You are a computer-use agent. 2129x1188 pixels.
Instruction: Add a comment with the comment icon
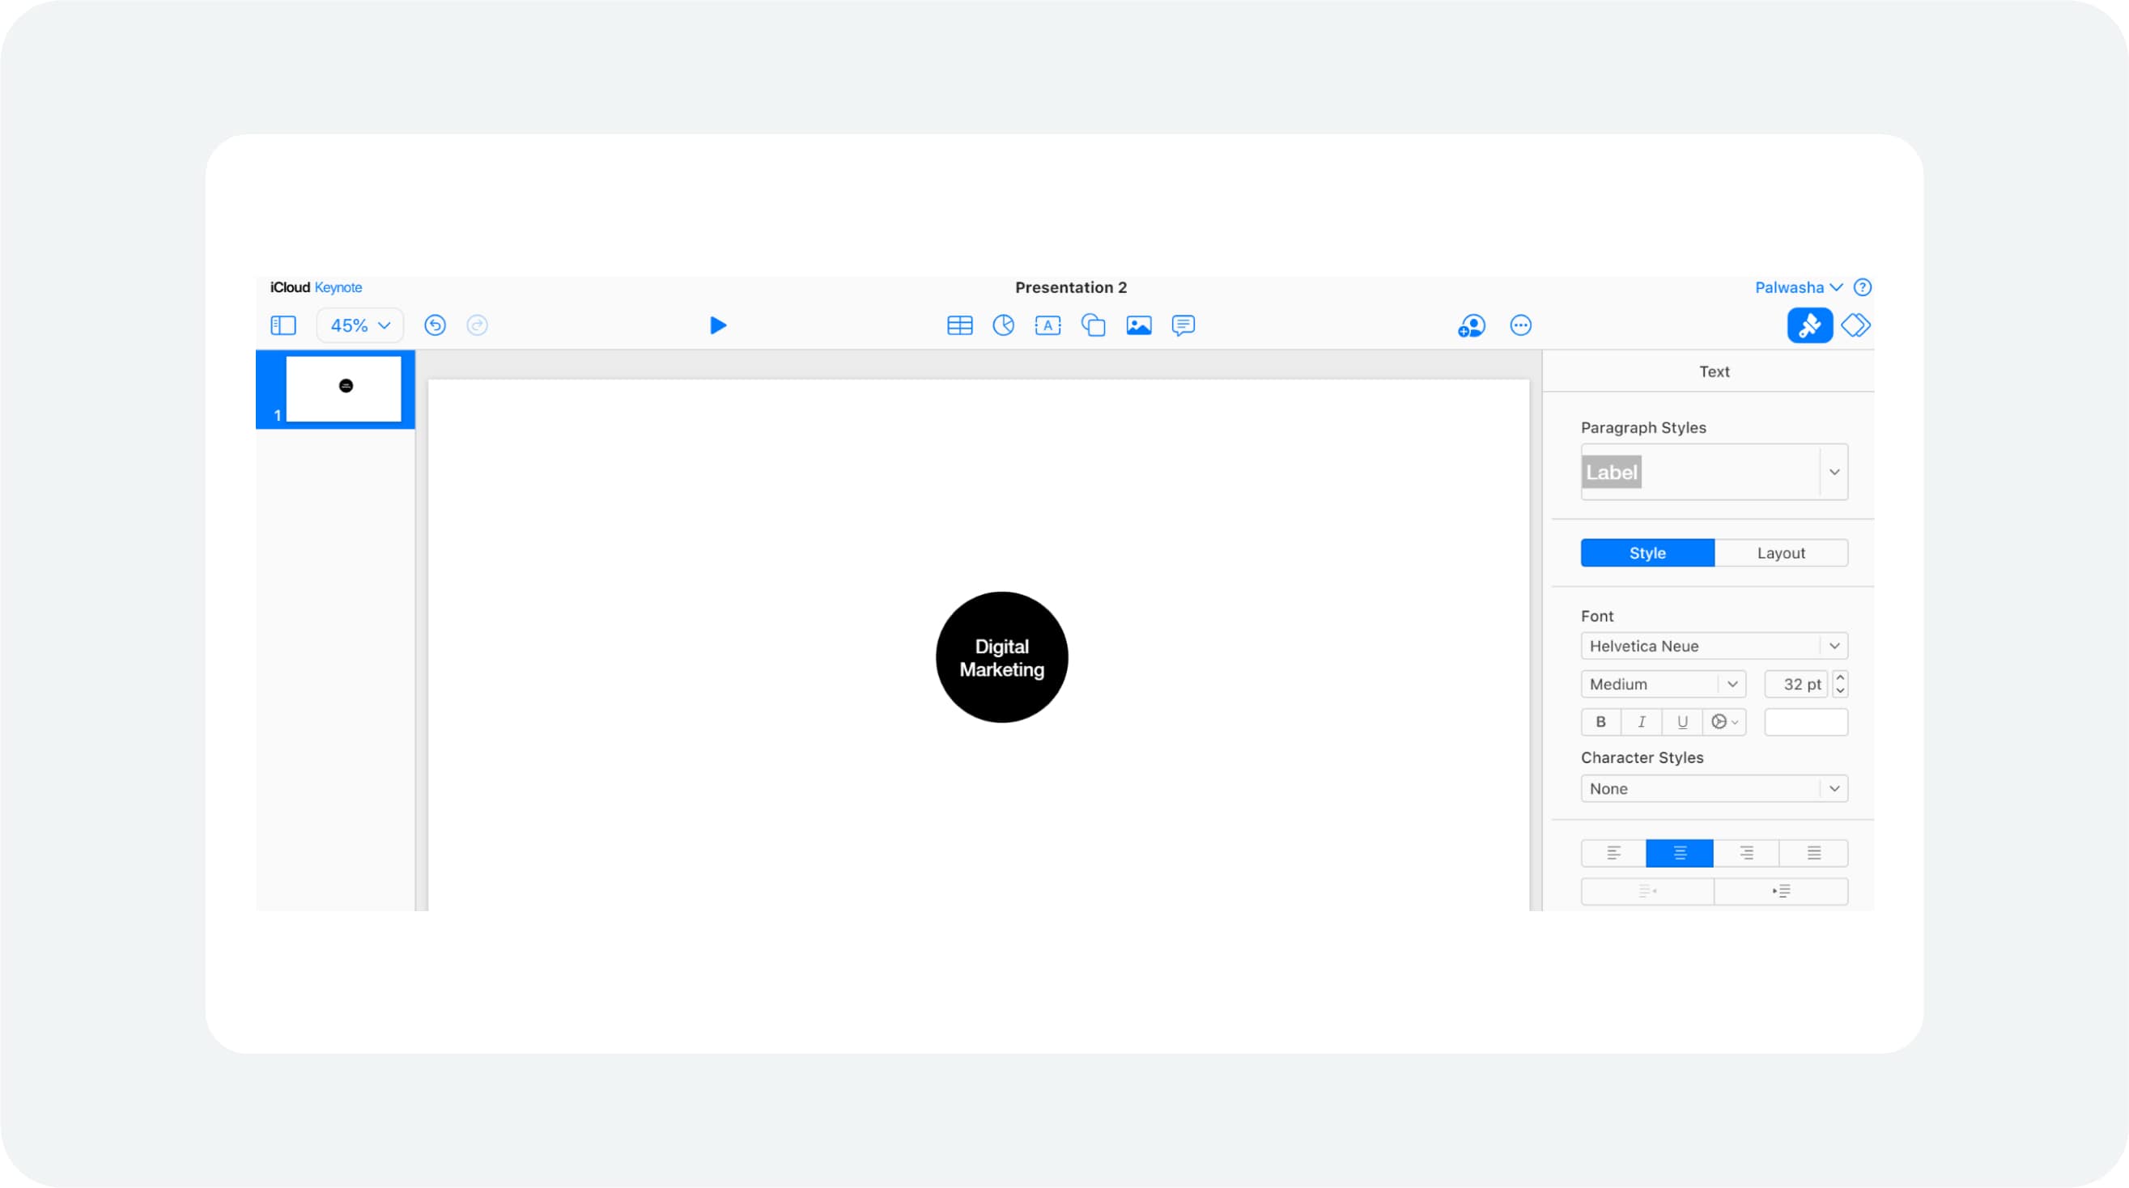tap(1183, 325)
